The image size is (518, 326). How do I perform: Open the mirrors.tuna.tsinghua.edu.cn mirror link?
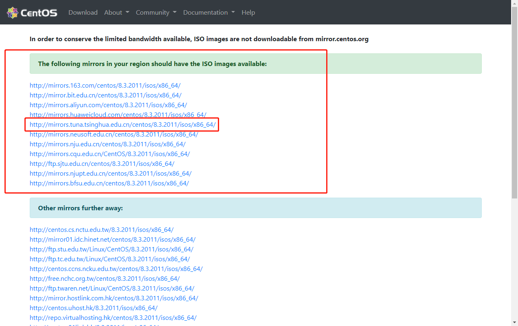pos(123,125)
